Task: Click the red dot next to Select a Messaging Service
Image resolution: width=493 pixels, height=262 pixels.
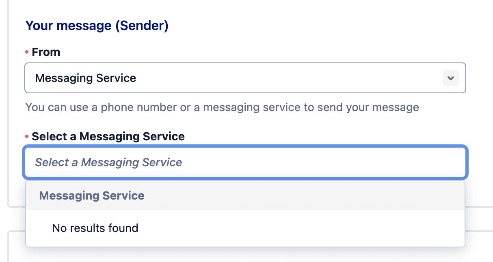Action: pos(27,136)
